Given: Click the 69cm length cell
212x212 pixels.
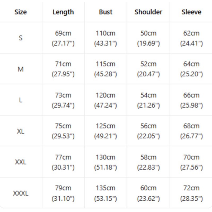Looking at the screenshot, I should click(x=63, y=38).
